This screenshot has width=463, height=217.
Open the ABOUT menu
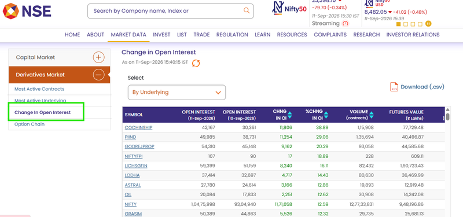(95, 35)
